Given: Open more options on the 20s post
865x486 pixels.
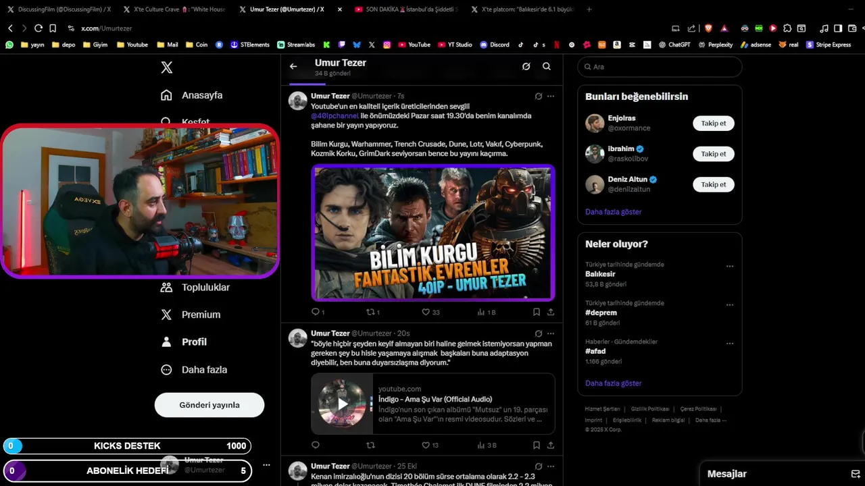Looking at the screenshot, I should tap(551, 333).
